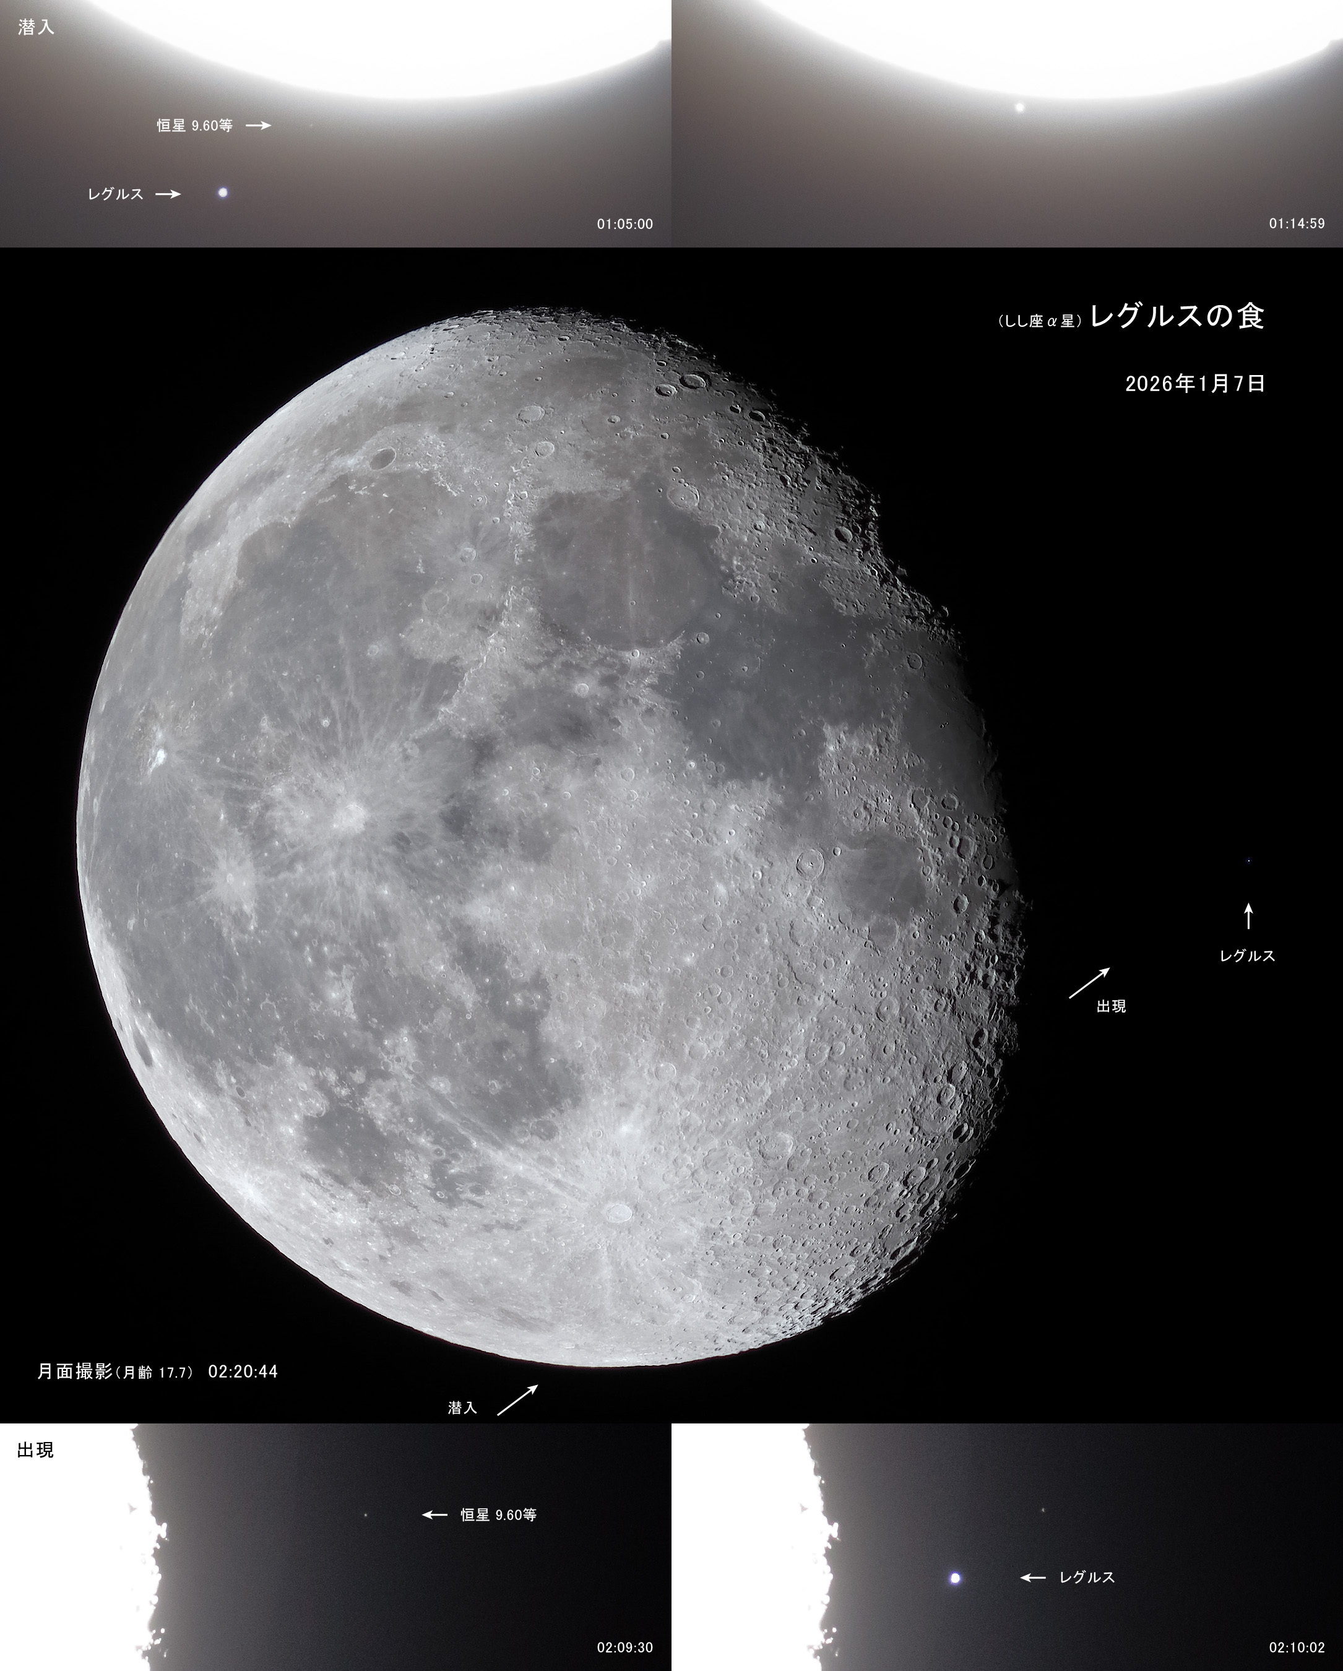
Task: Click the left arrow pointing at Regulus in the 02:10:02 frame
Action: [x=1032, y=1577]
